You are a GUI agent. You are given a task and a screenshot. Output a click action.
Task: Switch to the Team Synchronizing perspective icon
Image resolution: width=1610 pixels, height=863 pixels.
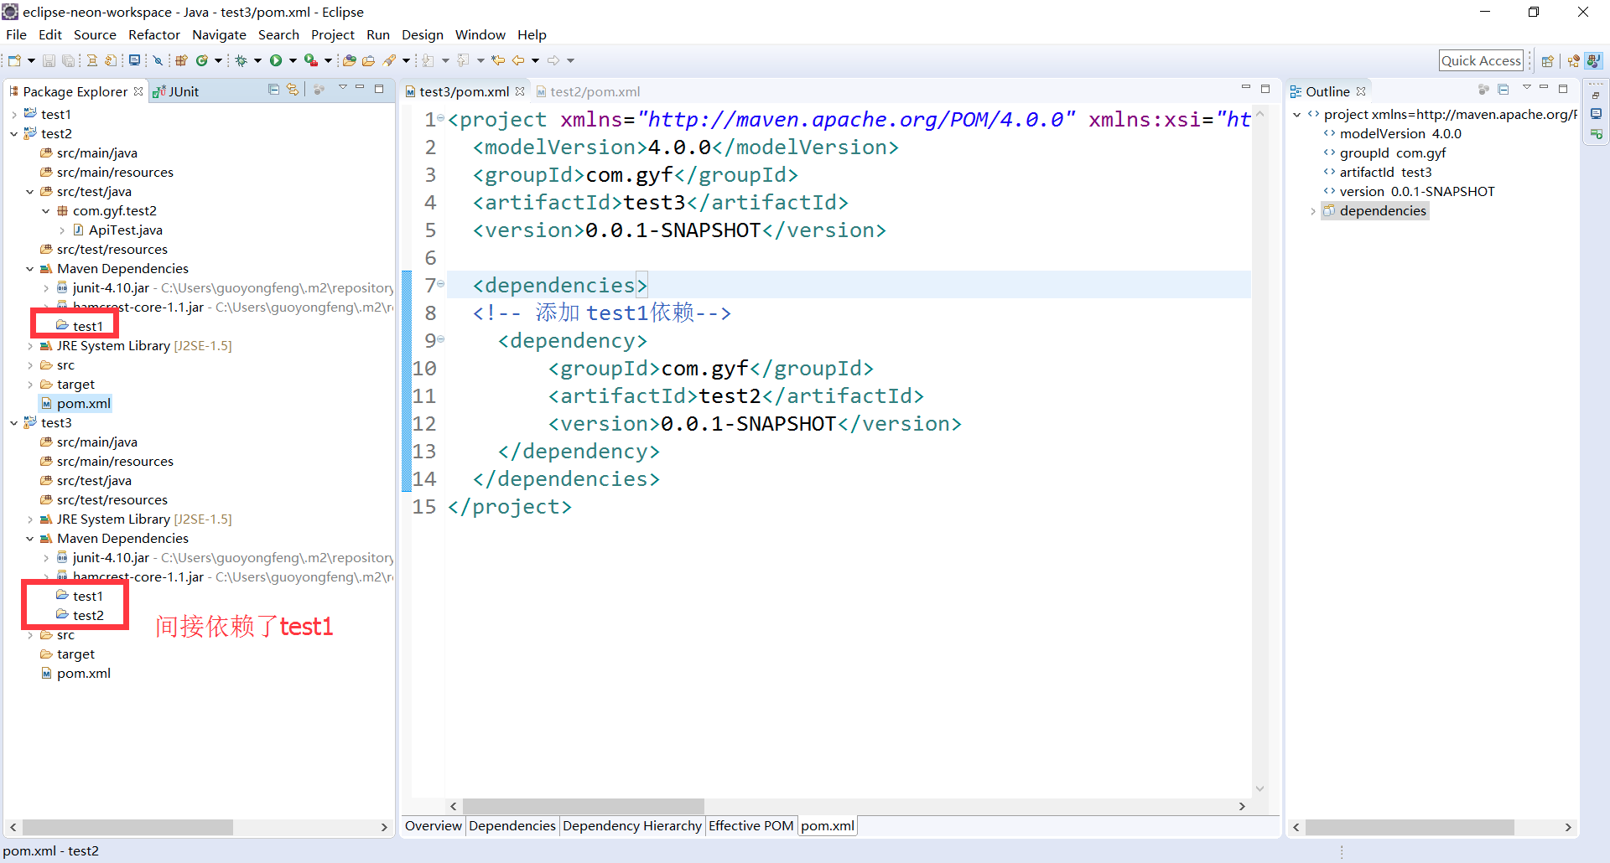1573,60
